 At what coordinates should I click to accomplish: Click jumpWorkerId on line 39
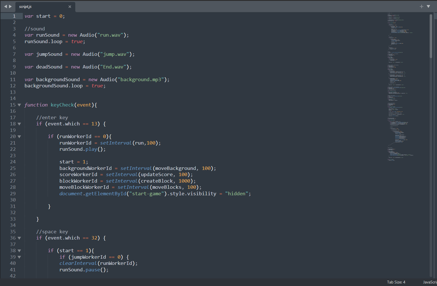(x=89, y=257)
